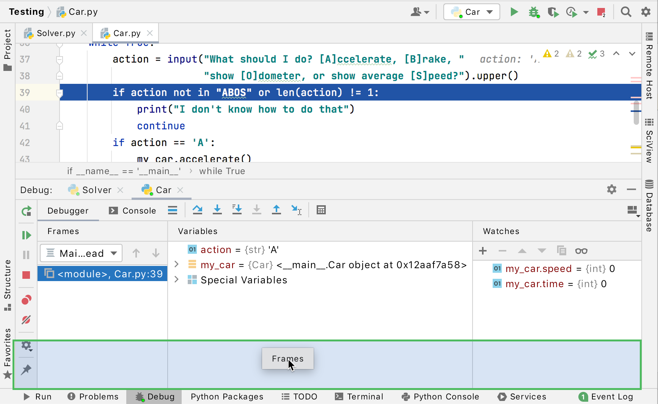Toggle show watches in variables glasses icon
The image size is (658, 404).
[x=581, y=251]
